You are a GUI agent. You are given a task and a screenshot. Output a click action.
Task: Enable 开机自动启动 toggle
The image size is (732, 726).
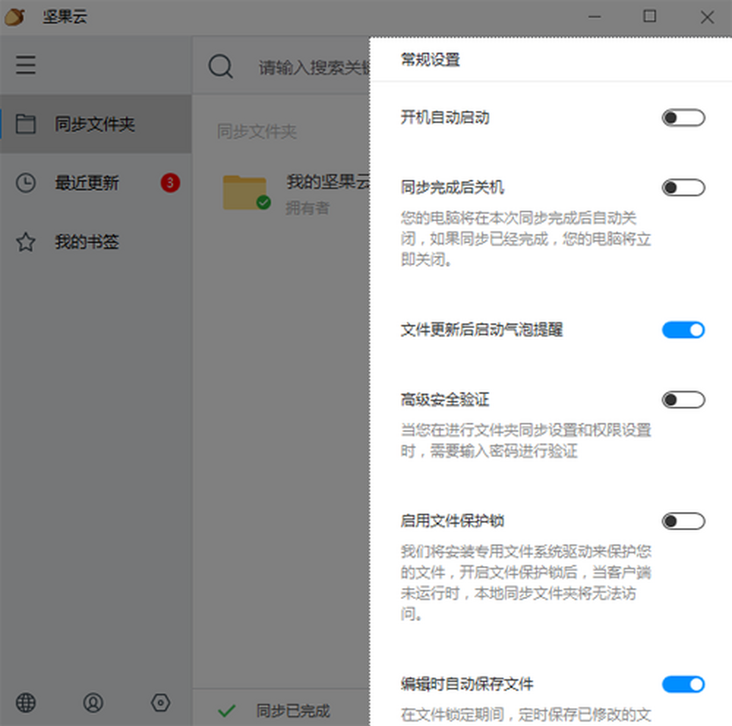(x=683, y=118)
